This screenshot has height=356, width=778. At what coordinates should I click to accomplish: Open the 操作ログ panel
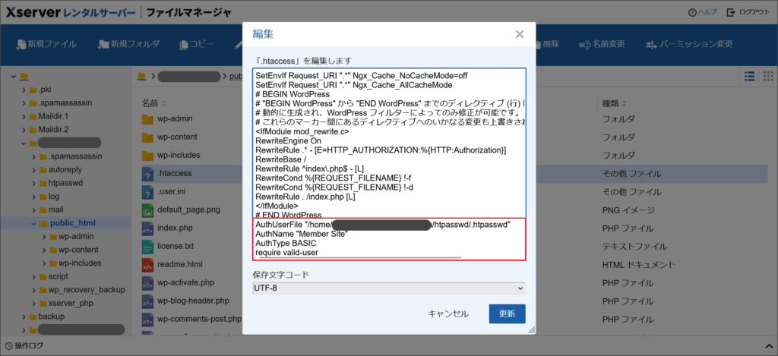click(24, 345)
